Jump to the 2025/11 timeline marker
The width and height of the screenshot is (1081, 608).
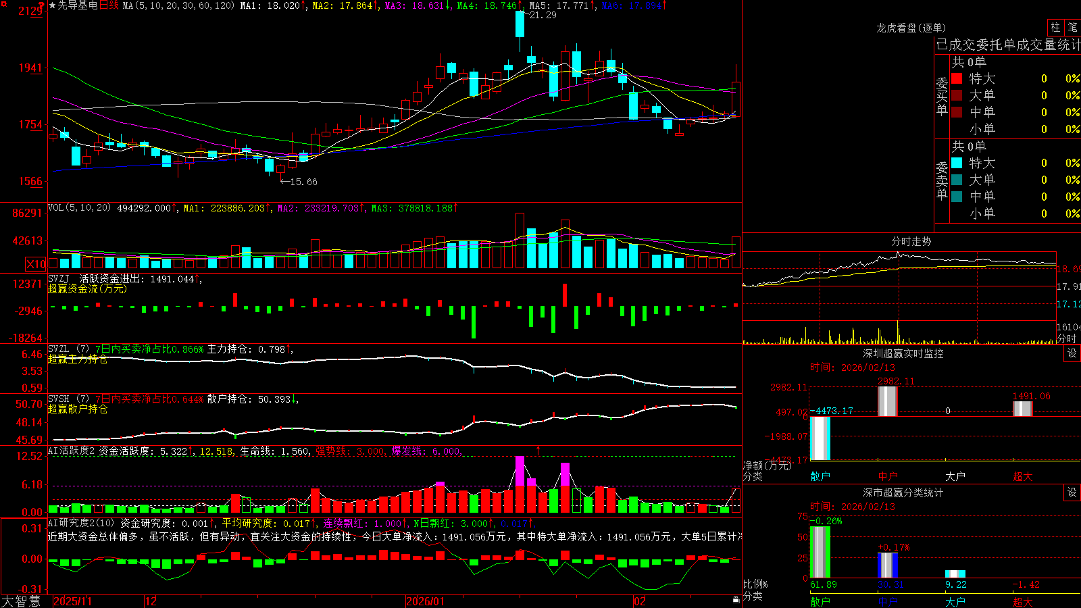click(72, 601)
